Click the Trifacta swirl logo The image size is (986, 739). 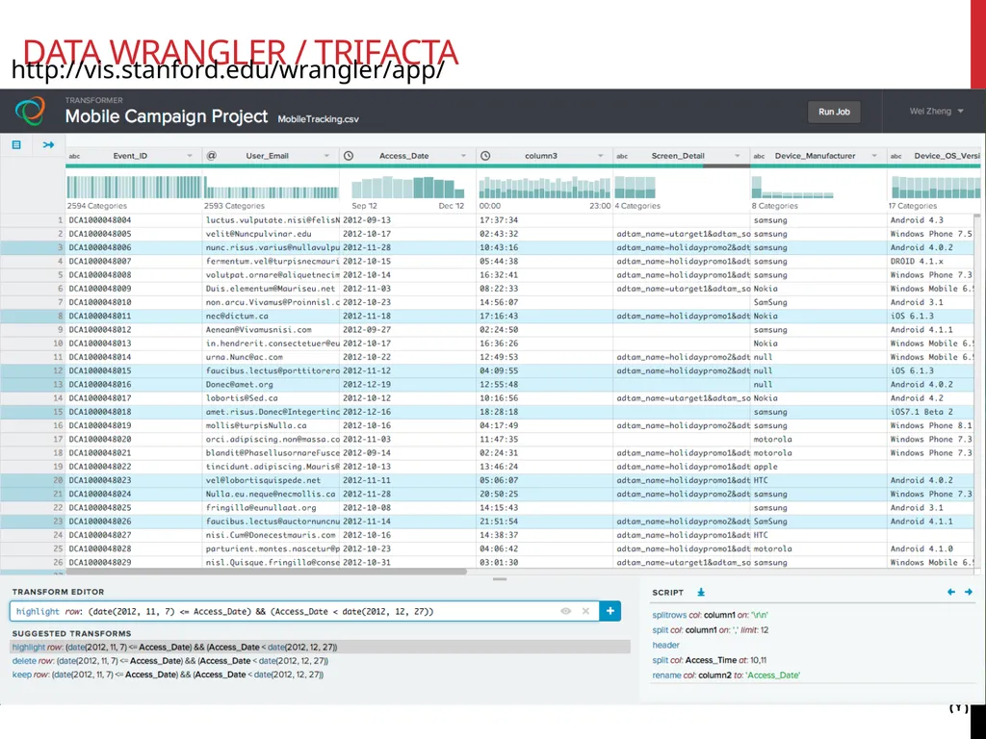tap(30, 112)
